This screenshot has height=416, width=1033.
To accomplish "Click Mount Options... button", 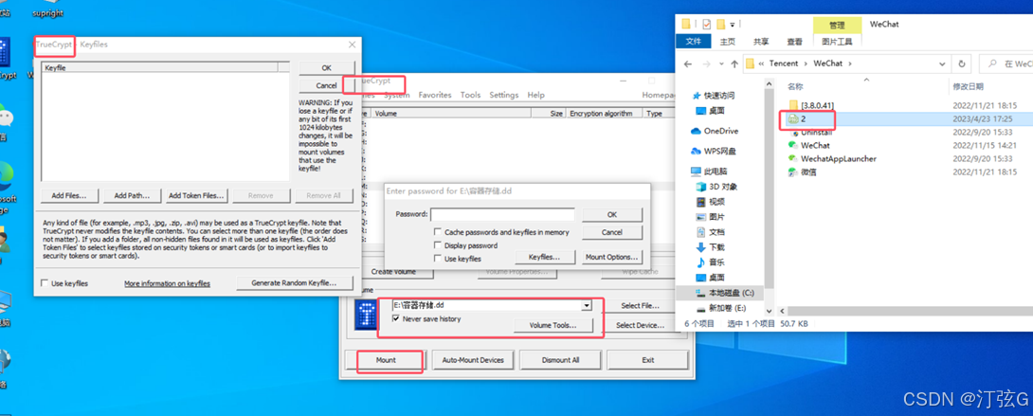I will 612,258.
